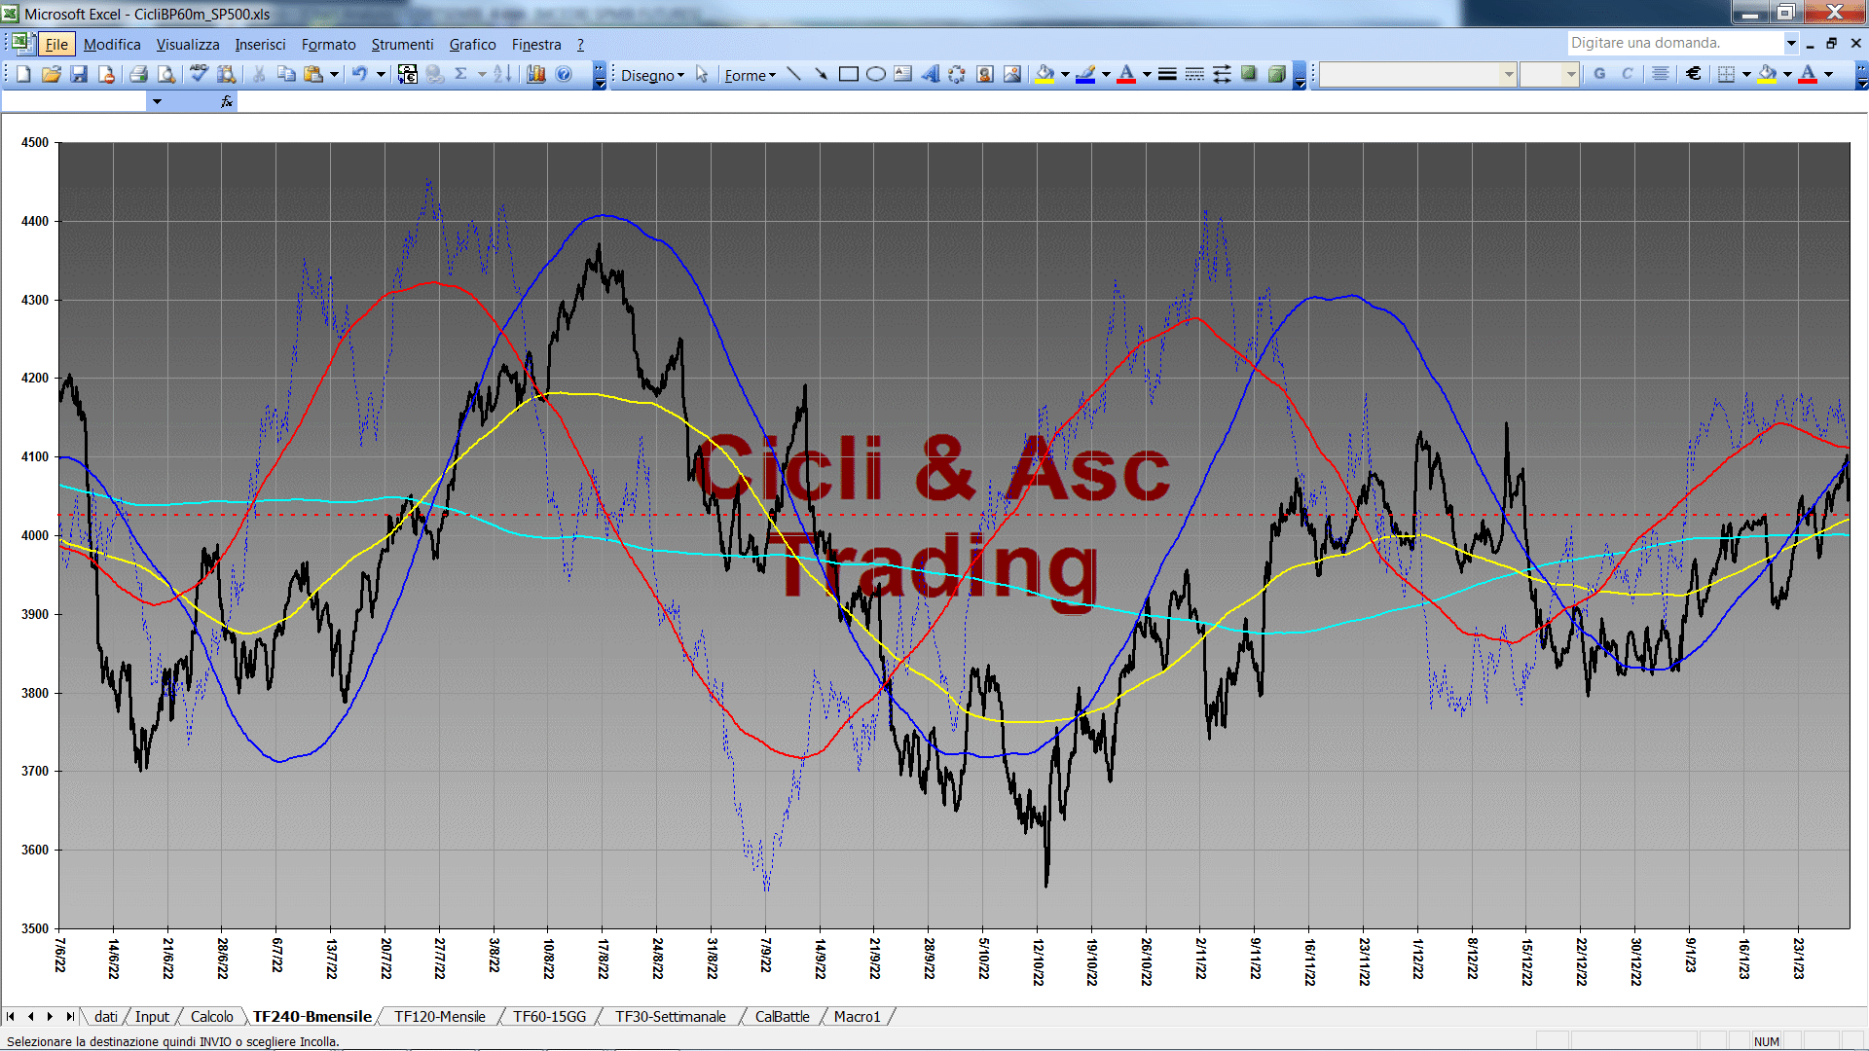This screenshot has height=1051, width=1869.
Task: Expand the Undo history arrow
Action: click(x=381, y=74)
